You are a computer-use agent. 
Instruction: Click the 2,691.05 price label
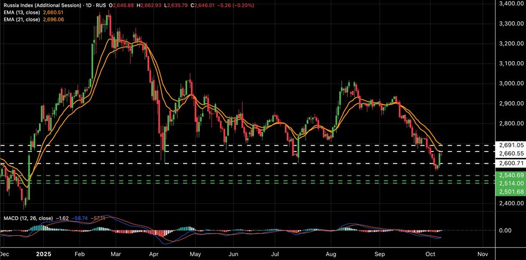[511, 145]
